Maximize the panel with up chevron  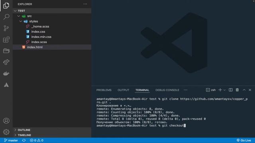[x=244, y=90]
